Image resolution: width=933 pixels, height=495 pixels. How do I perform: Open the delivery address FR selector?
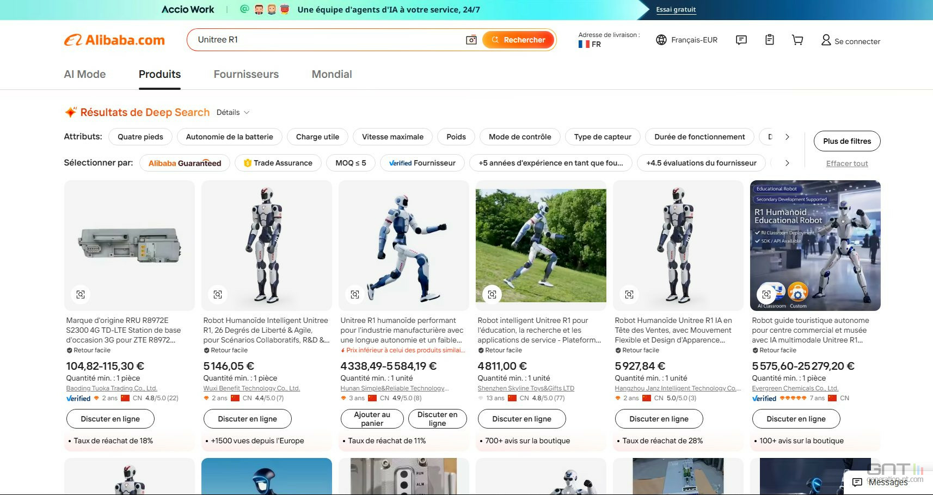(x=591, y=44)
